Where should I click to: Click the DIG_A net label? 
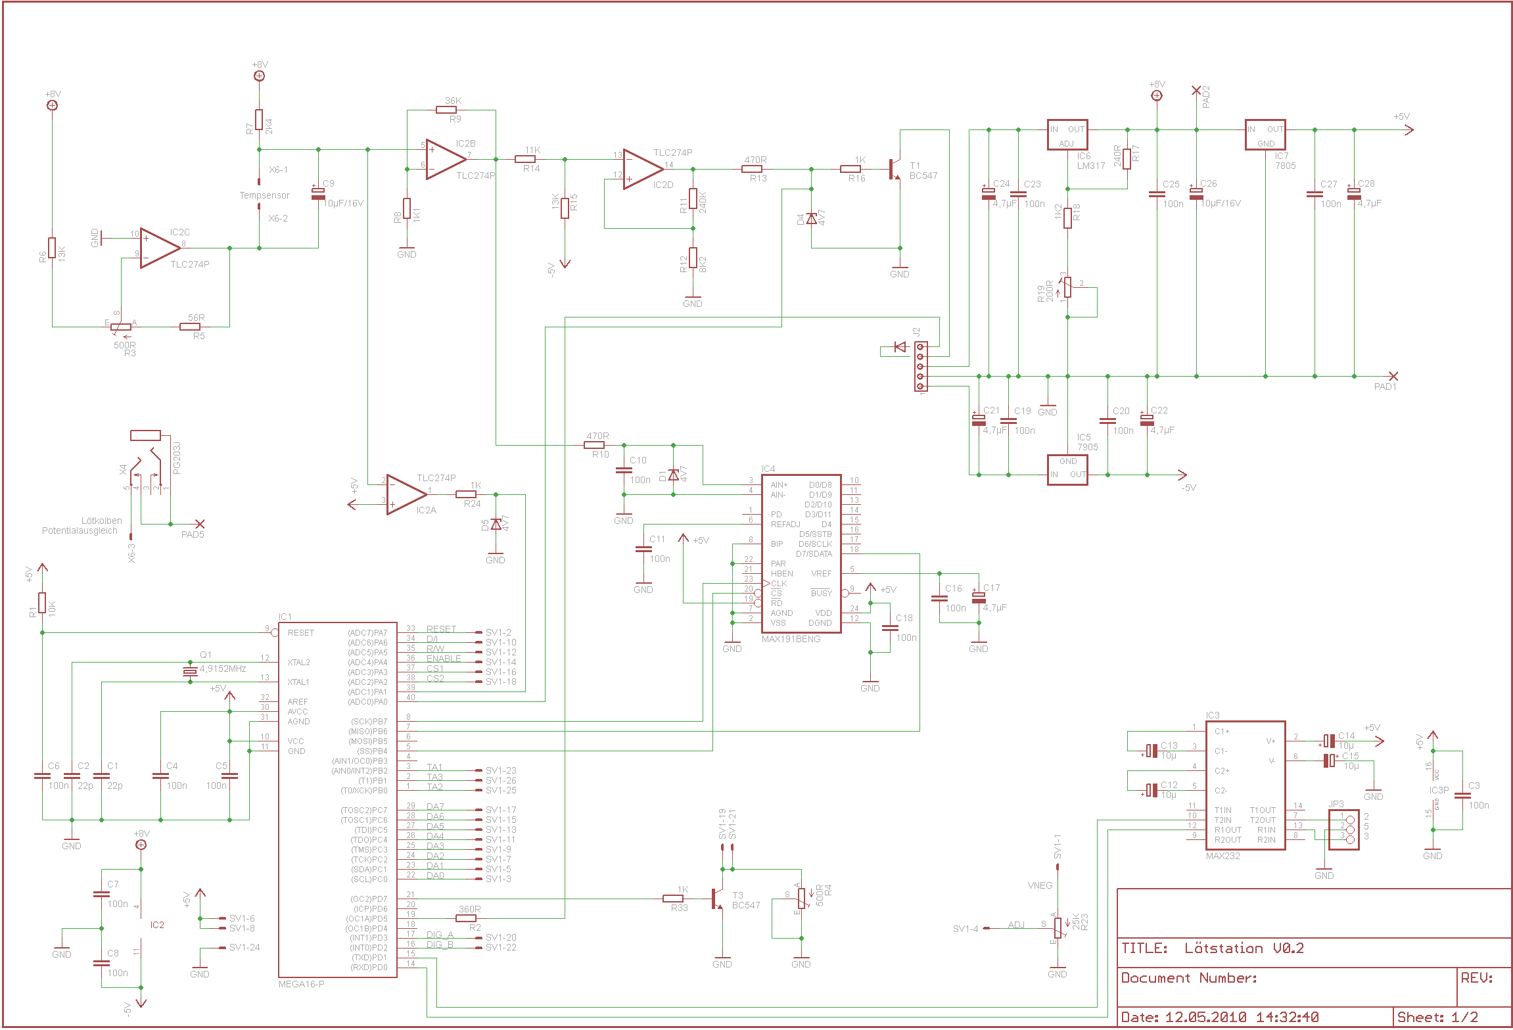point(440,935)
